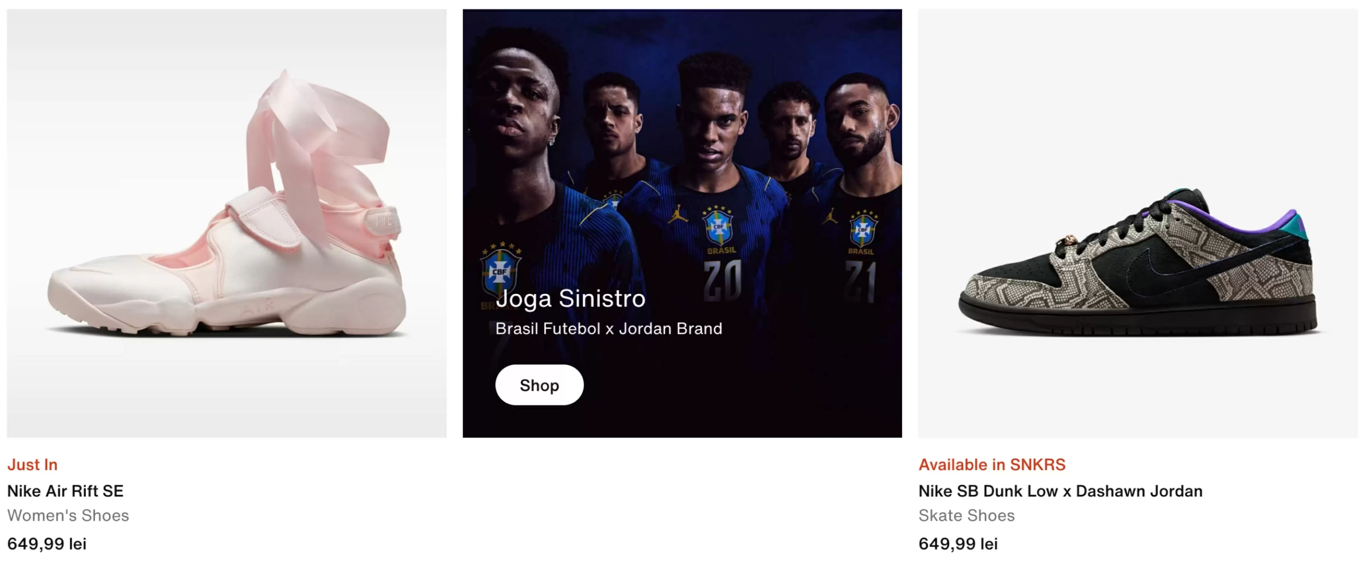The height and width of the screenshot is (588, 1365).
Task: Select the Brasil Futebol x Jordan Brand subtitle
Action: coord(608,329)
